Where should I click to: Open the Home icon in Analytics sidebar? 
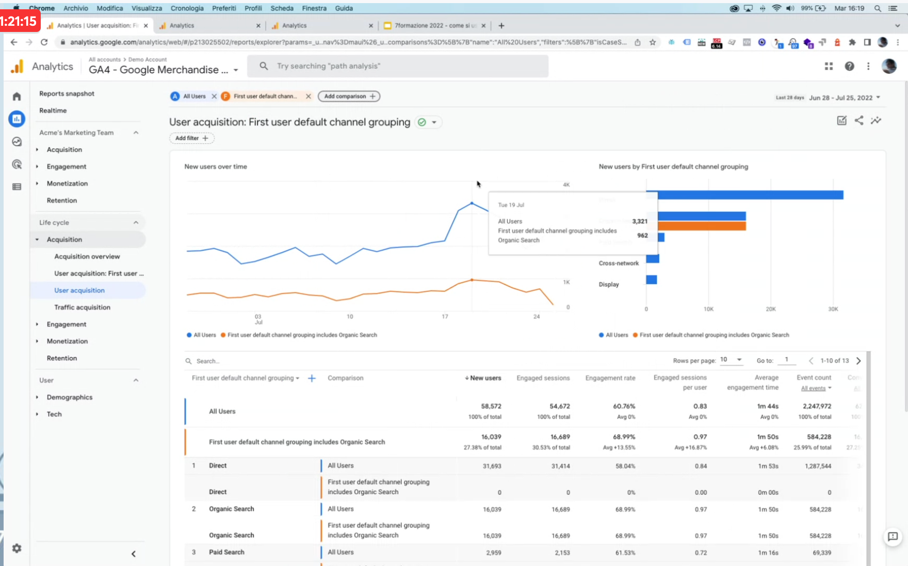click(17, 96)
